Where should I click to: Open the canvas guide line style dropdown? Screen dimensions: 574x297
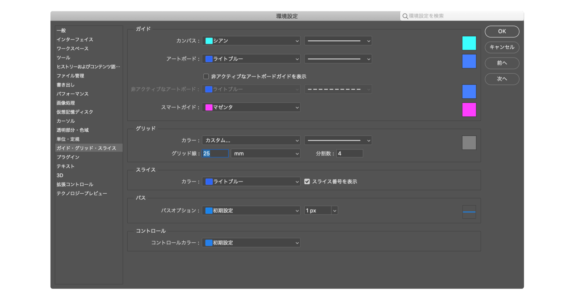338,41
